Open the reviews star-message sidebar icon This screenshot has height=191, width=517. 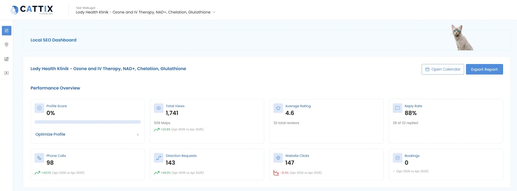[x=7, y=73]
